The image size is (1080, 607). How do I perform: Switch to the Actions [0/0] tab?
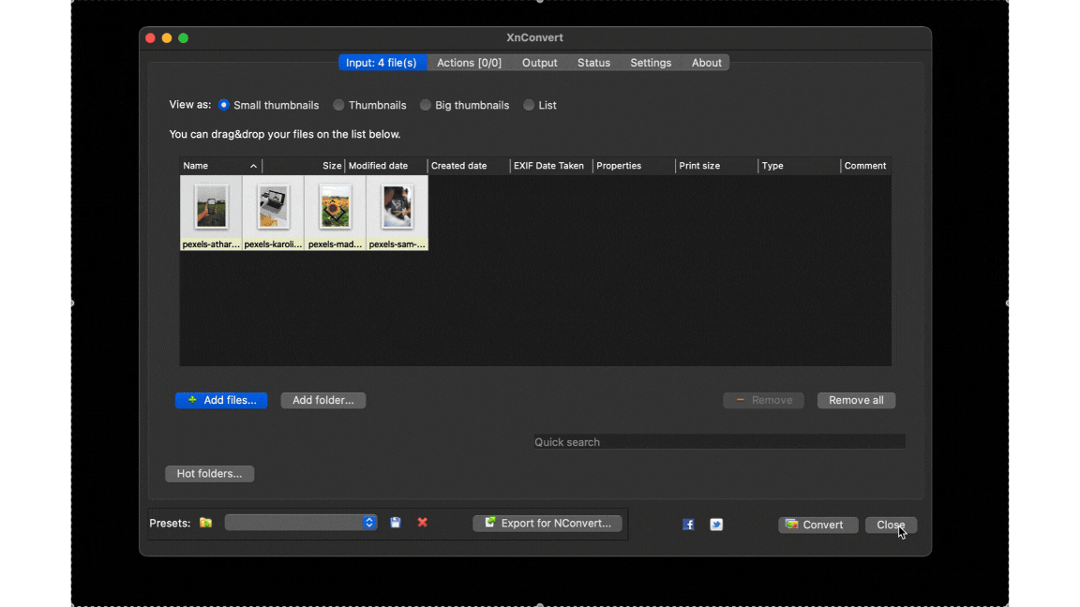click(469, 63)
